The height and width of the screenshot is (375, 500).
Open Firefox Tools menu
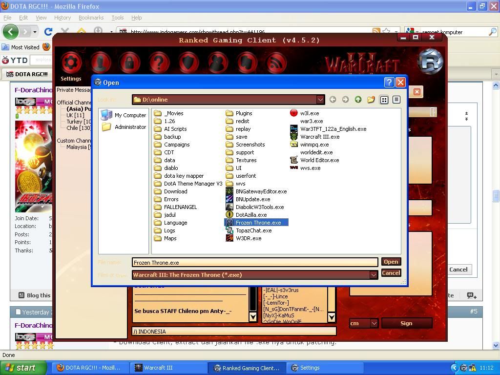pos(117,18)
